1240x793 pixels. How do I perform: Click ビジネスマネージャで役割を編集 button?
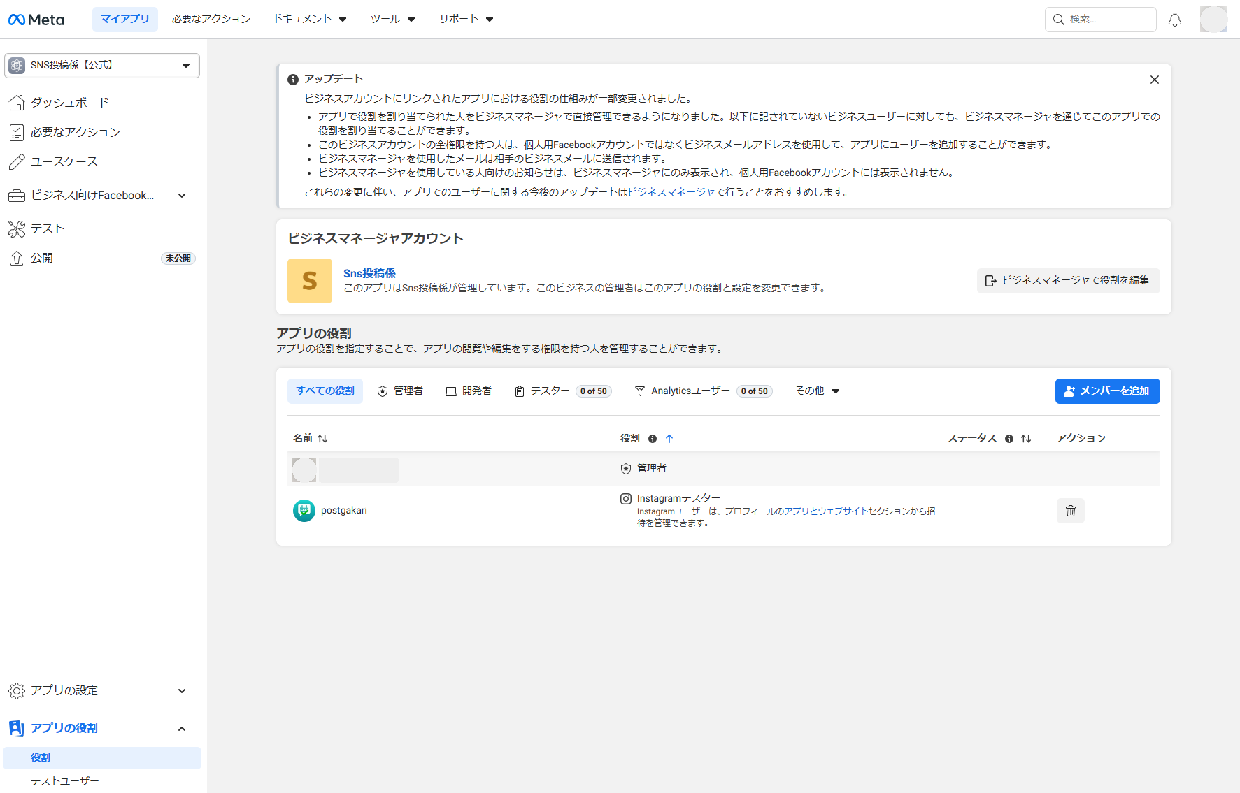1068,280
